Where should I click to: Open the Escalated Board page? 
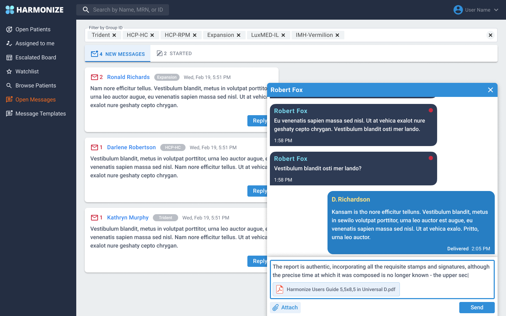coord(35,58)
